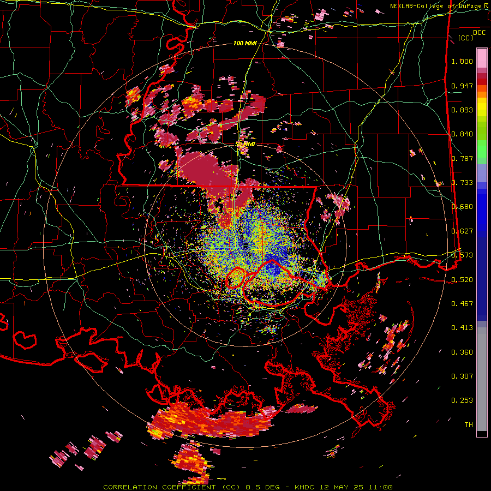Click the DCC label above the color scale

479,33
